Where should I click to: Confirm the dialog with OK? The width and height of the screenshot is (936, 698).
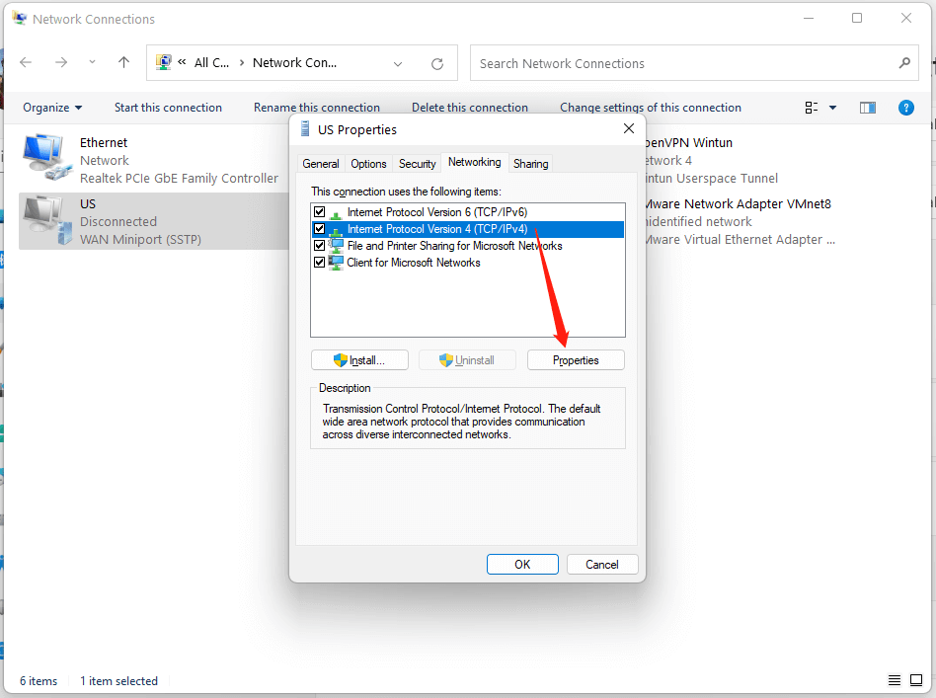coord(522,565)
